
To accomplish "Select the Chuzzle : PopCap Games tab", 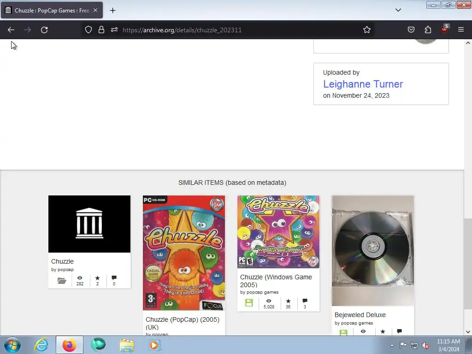I will tap(52, 10).
